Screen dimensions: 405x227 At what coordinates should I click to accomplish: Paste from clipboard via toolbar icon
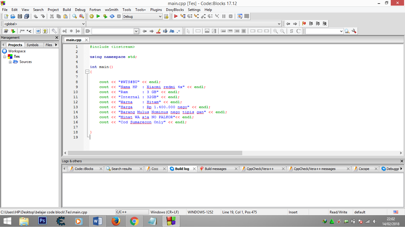pos(66,16)
